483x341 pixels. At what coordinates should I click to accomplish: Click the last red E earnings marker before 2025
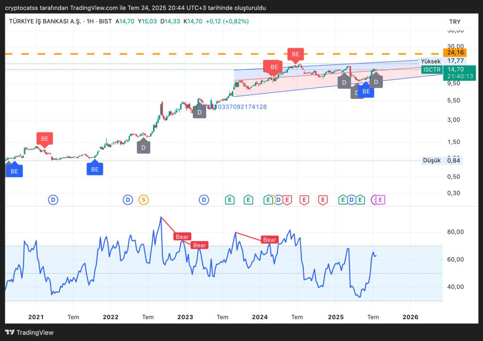click(323, 200)
